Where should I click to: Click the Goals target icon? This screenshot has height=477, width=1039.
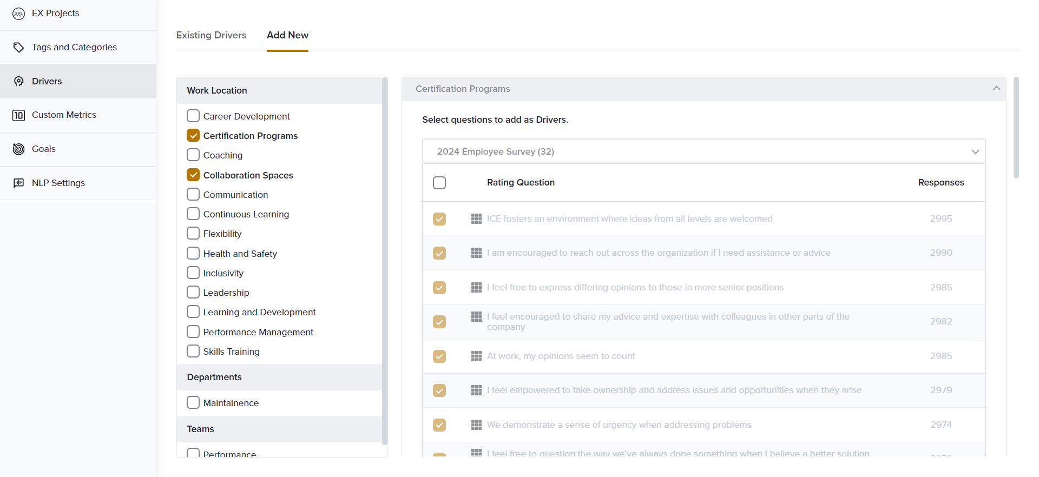(x=18, y=149)
